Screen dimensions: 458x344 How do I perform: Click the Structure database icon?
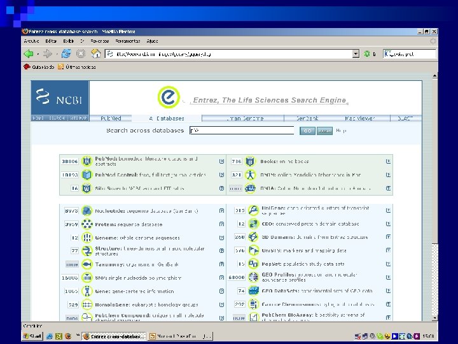click(x=87, y=250)
